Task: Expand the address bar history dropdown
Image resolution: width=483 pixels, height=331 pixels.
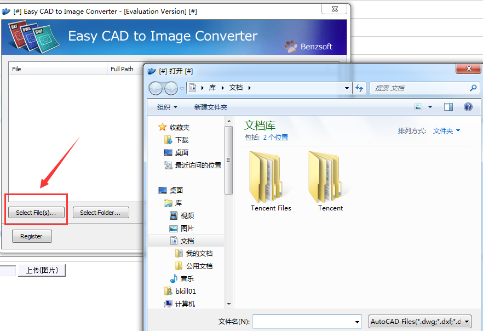Action: (347, 88)
